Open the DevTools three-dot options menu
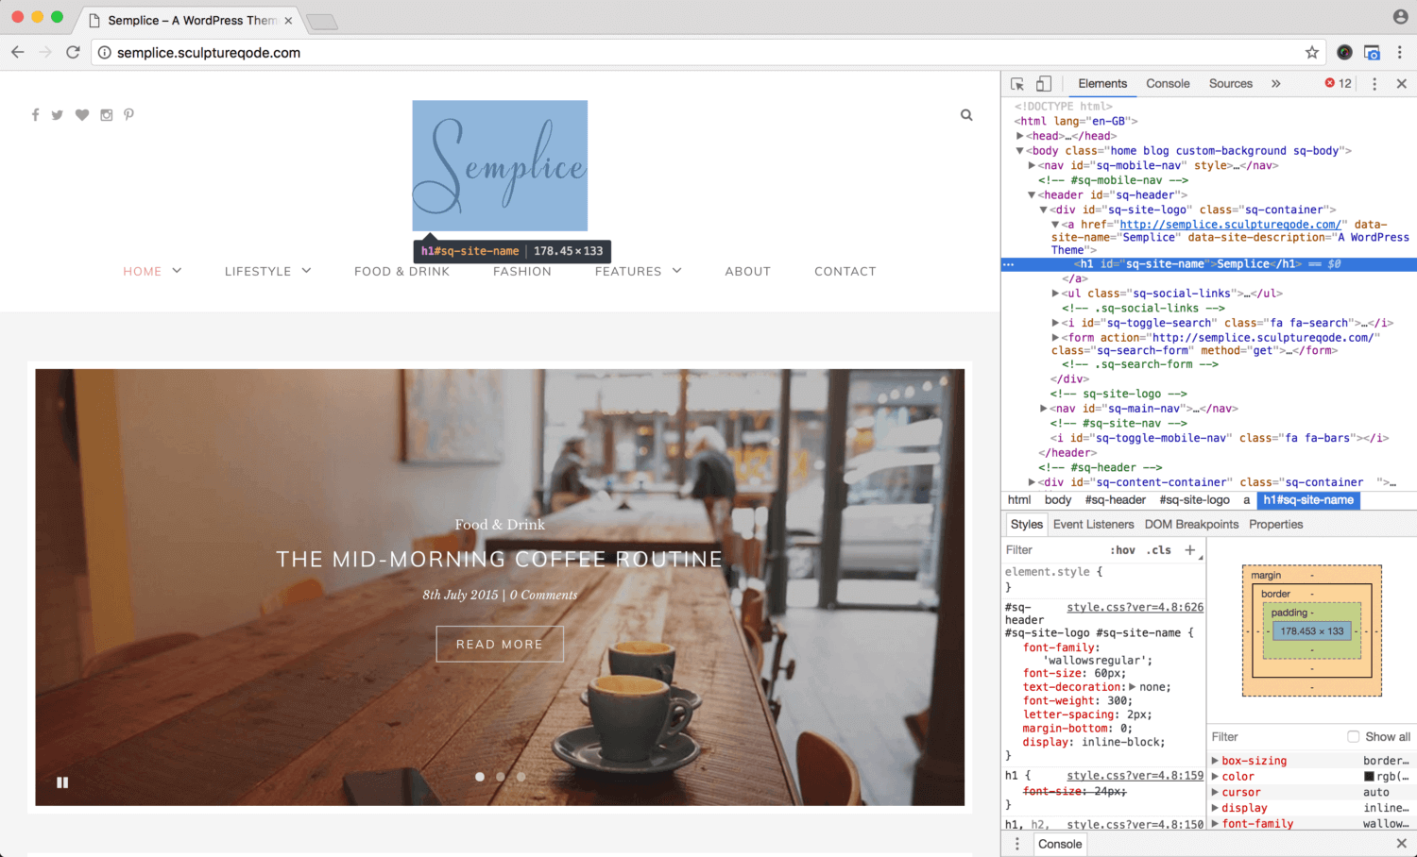This screenshot has height=857, width=1417. coord(1374,84)
